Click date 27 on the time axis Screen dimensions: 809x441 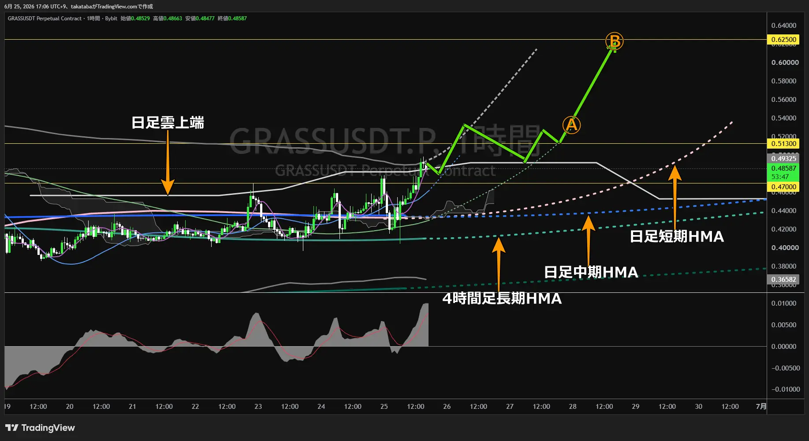pos(510,407)
